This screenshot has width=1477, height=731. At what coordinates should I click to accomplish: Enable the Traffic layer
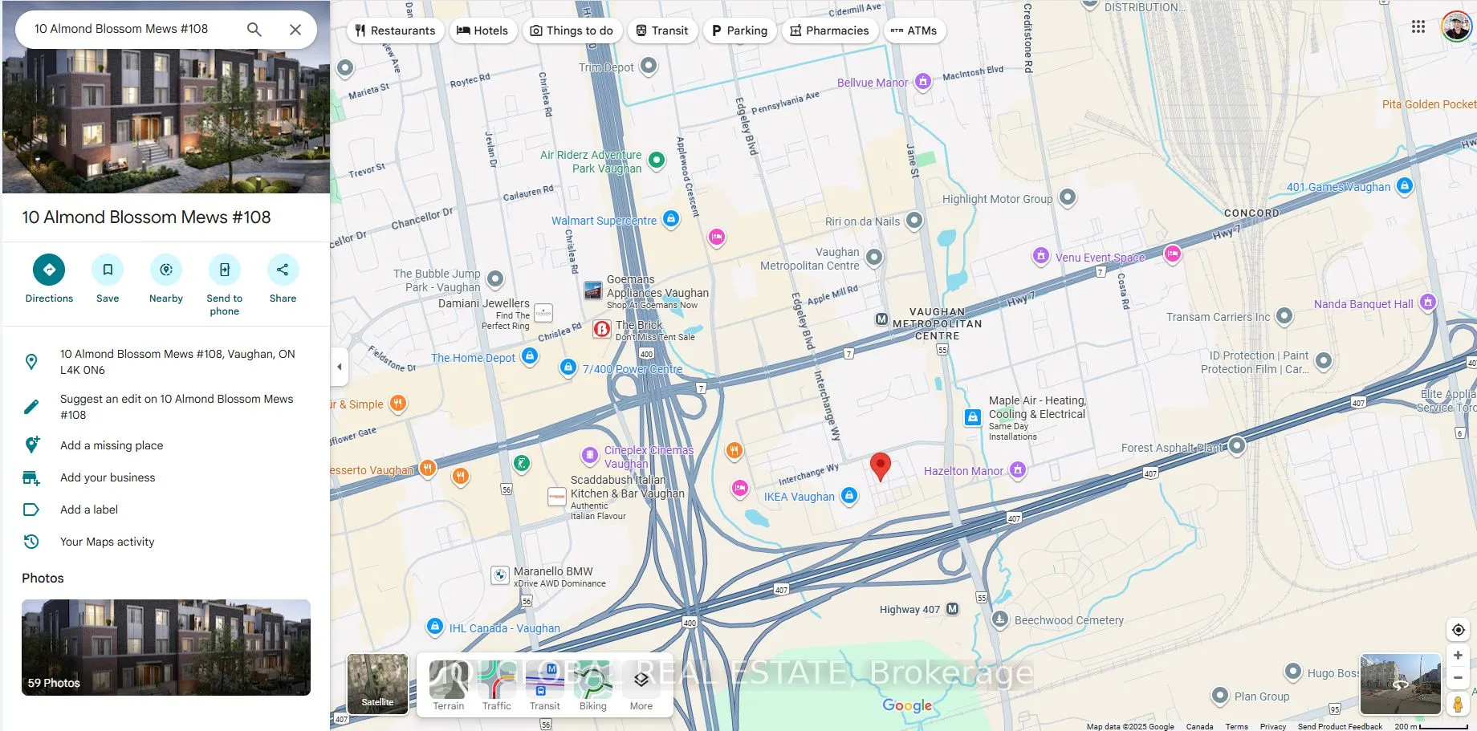point(496,684)
